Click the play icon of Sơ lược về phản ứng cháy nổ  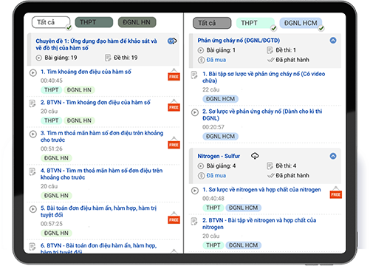pyautogui.click(x=195, y=112)
